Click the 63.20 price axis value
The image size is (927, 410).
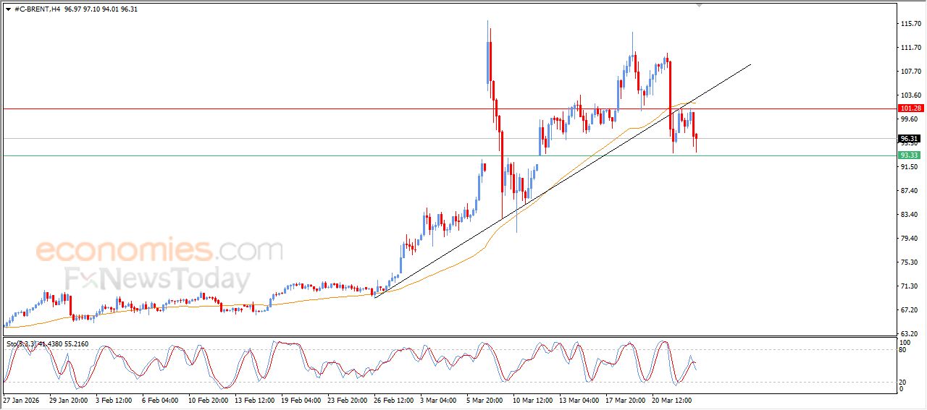coord(910,333)
